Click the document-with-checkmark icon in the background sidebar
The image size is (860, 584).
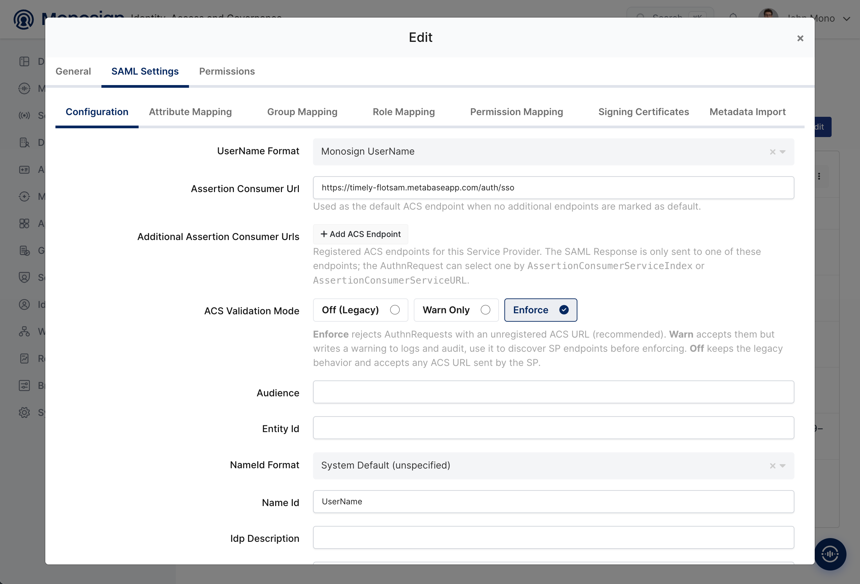pos(24,250)
